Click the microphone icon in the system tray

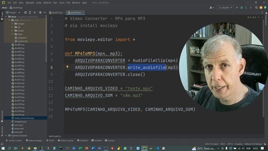pyautogui.click(x=226, y=148)
